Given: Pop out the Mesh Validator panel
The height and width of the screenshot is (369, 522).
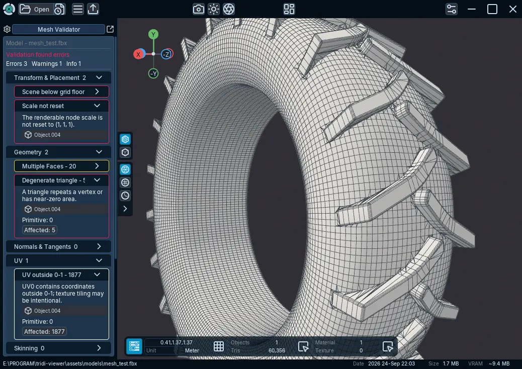Looking at the screenshot, I should coord(110,29).
